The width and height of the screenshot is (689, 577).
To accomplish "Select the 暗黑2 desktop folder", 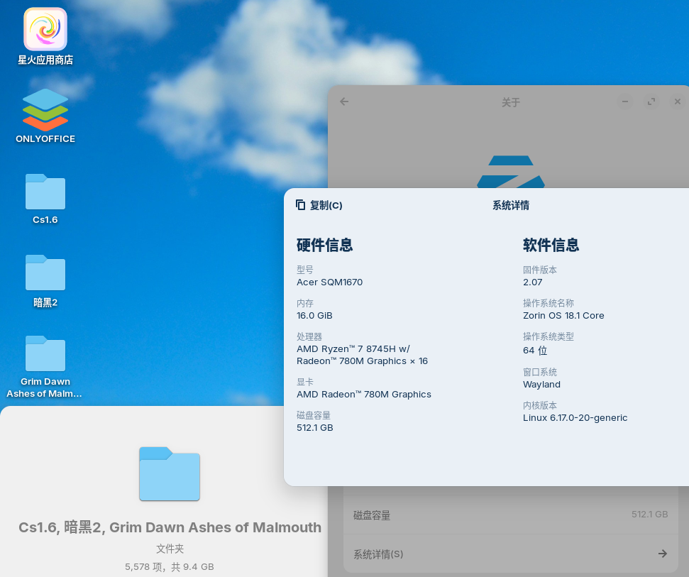I will 45,273.
